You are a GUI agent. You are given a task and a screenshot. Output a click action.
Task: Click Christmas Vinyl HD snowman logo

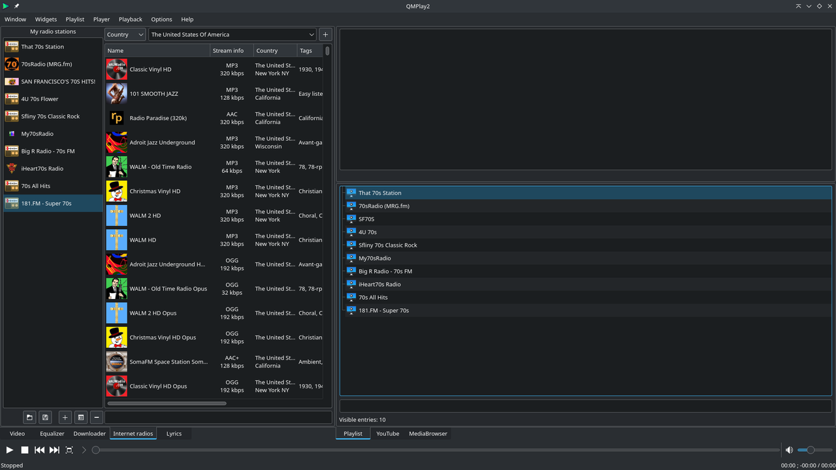[x=116, y=191]
